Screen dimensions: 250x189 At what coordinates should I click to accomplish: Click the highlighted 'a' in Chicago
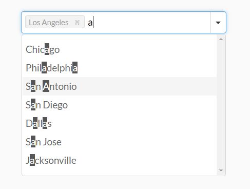click(47, 49)
